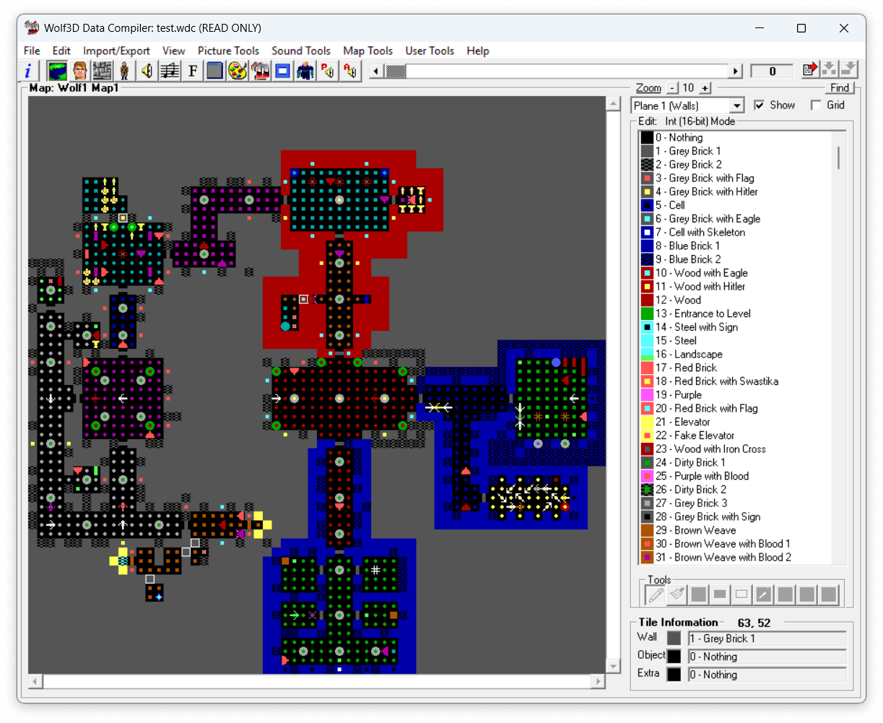Open the face portrait icon in toolbar

click(x=80, y=70)
